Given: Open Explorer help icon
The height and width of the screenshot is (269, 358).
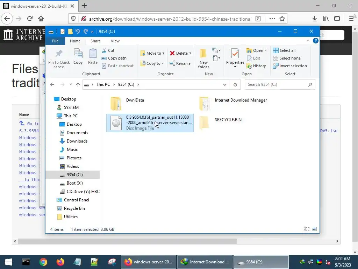Looking at the screenshot, I should (316, 41).
